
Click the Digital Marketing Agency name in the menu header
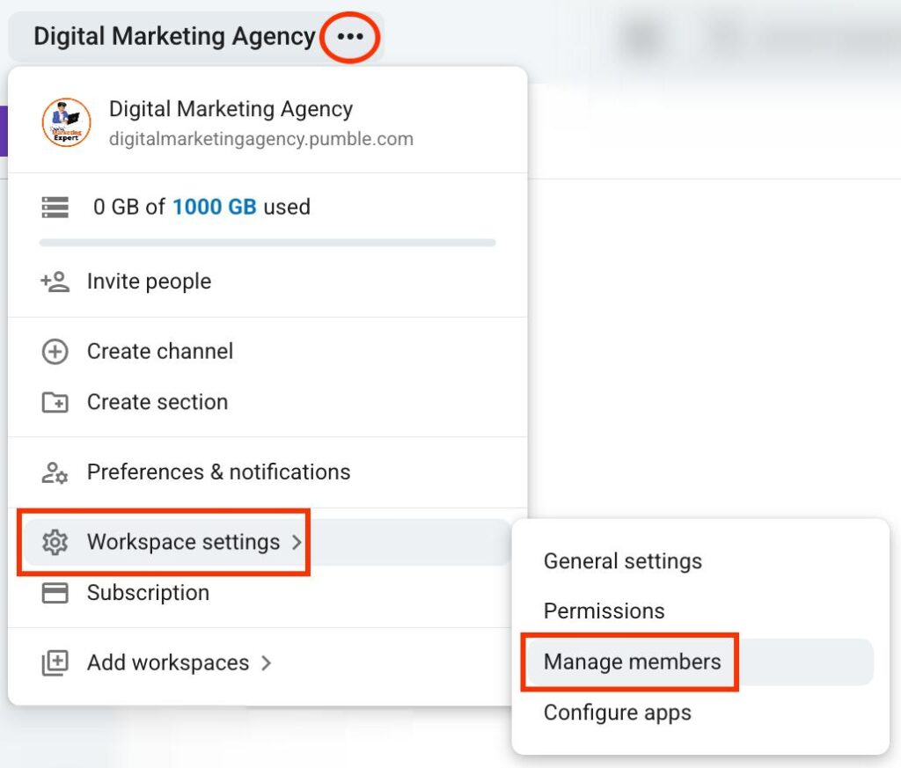pos(231,109)
